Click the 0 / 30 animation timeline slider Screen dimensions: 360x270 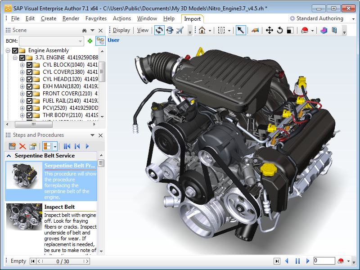pos(63,261)
